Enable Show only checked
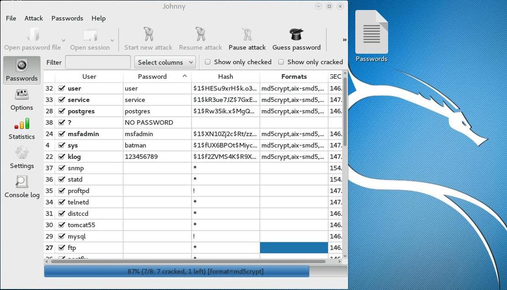This screenshot has width=507, height=290. point(207,62)
